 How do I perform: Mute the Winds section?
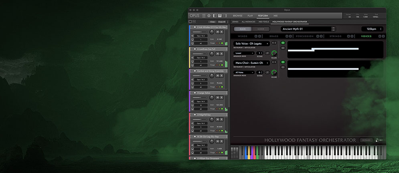click(256, 36)
